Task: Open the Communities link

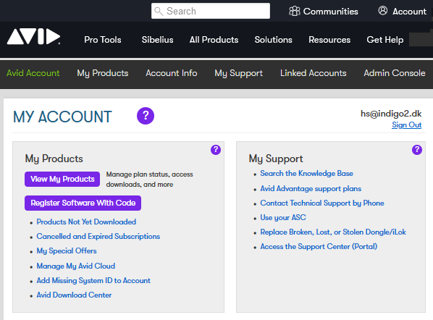Action: coord(331,12)
